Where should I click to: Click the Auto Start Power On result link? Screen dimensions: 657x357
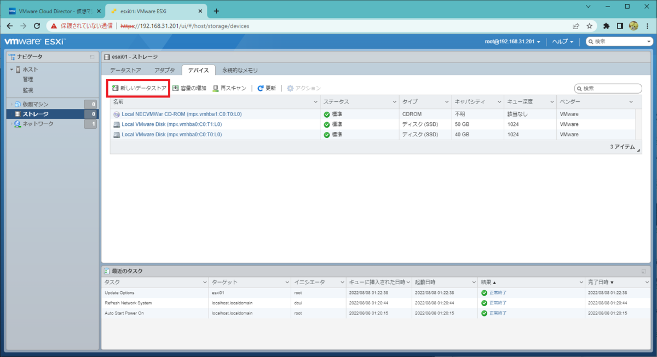(x=498, y=313)
